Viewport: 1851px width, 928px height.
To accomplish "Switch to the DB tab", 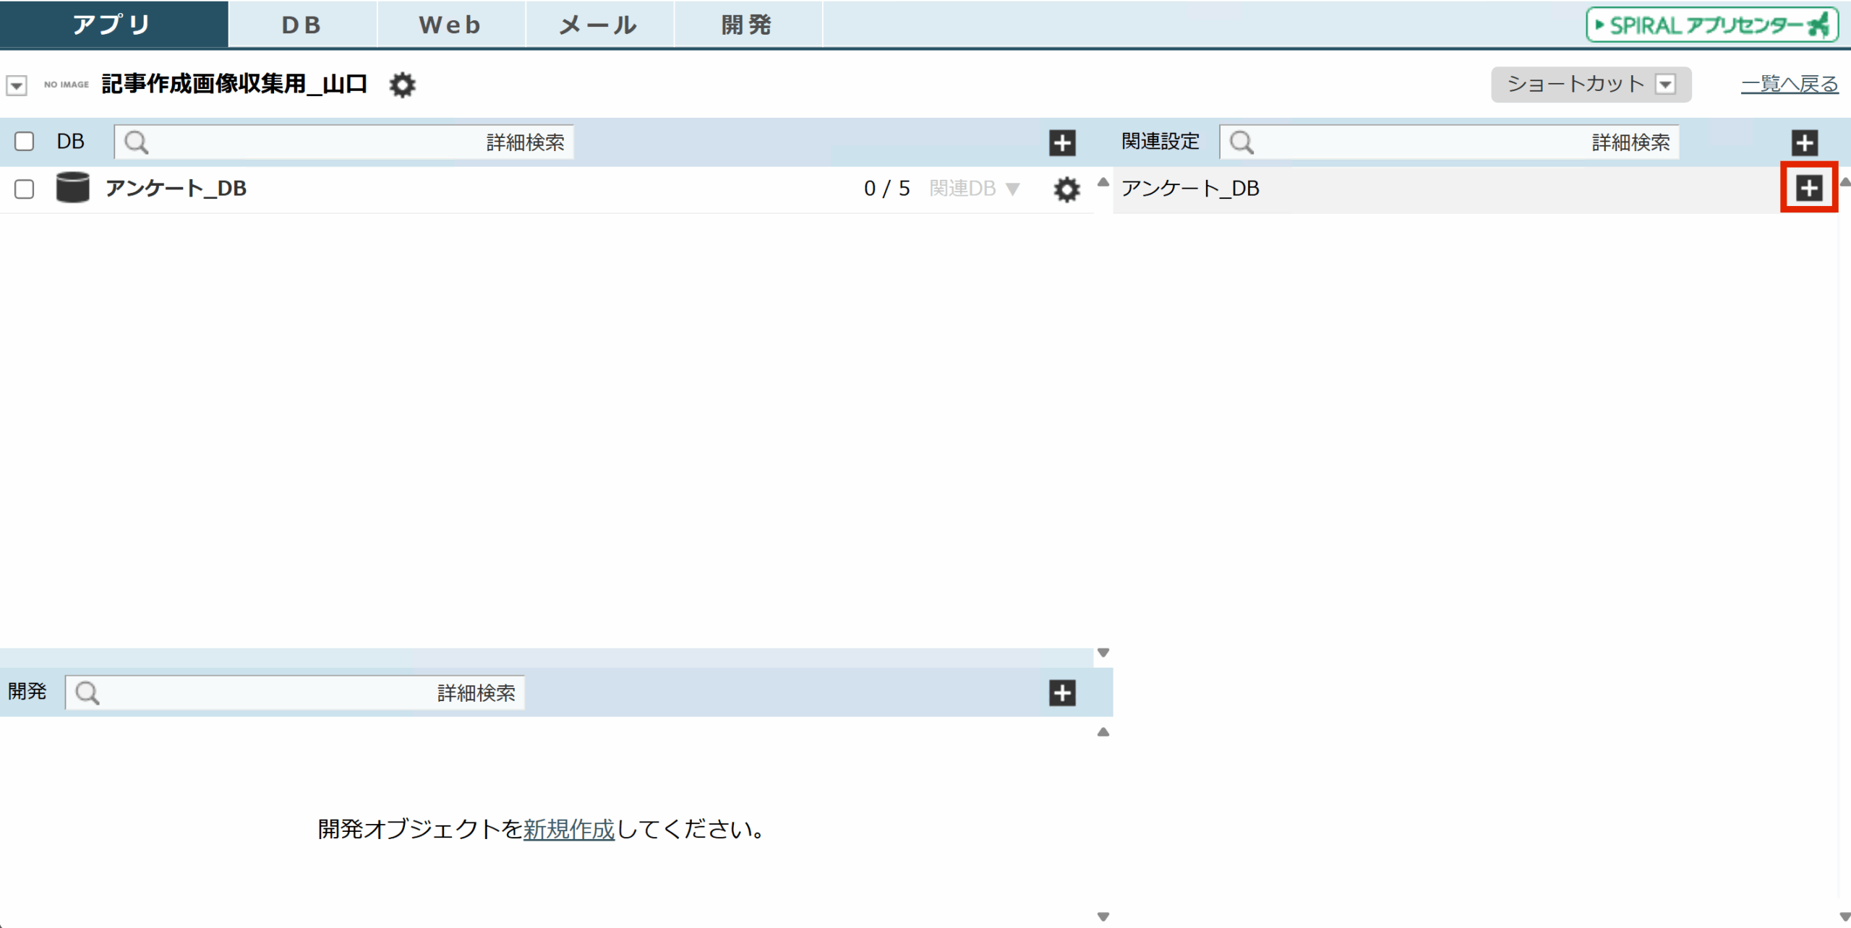I will 302,25.
